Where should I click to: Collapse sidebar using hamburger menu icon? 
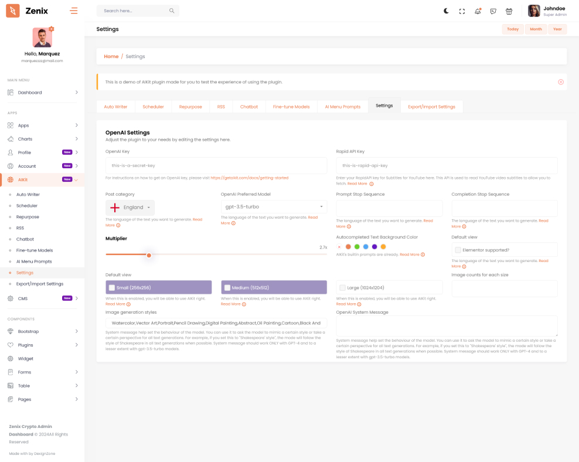tap(73, 11)
